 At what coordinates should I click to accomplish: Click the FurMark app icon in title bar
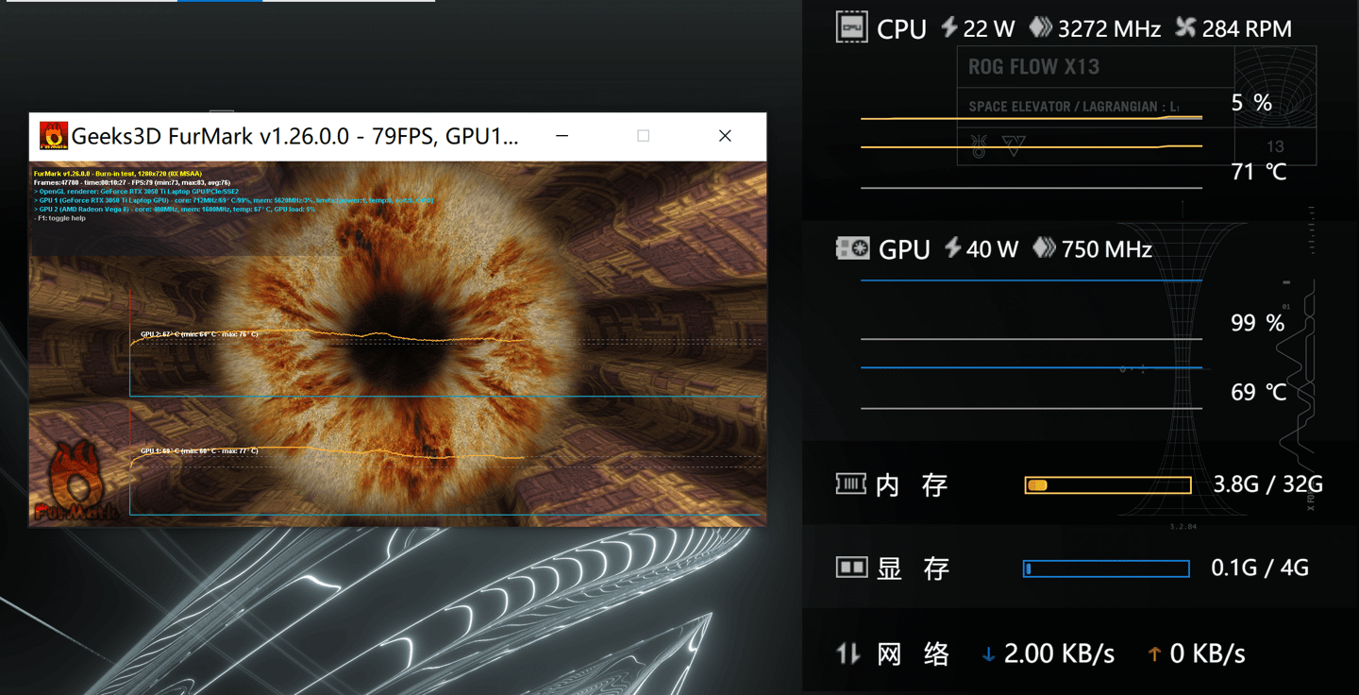point(54,136)
